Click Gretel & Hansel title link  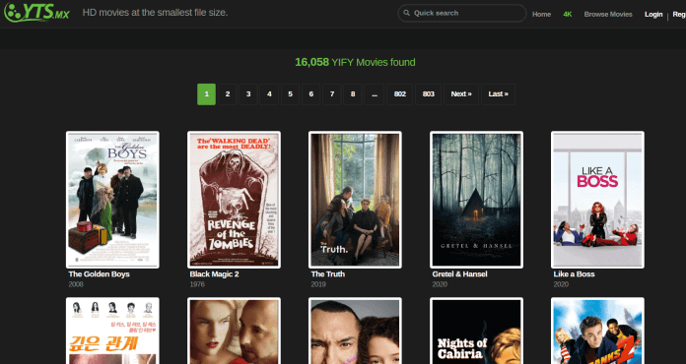[x=459, y=274]
